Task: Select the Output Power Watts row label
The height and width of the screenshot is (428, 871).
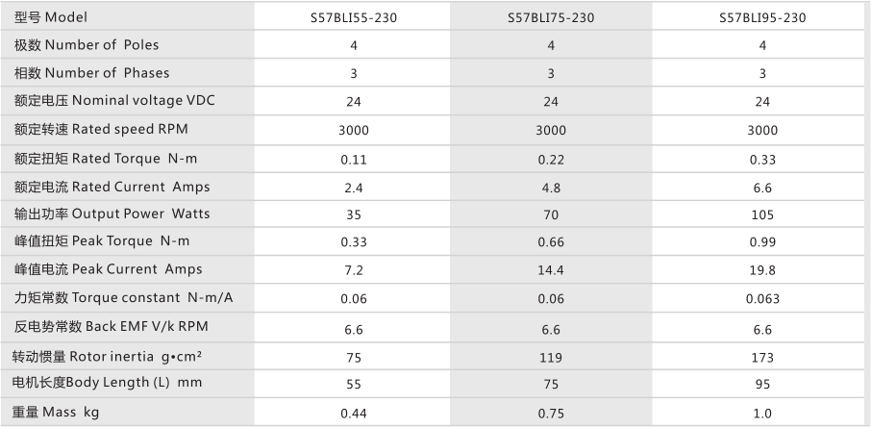Action: click(x=112, y=214)
